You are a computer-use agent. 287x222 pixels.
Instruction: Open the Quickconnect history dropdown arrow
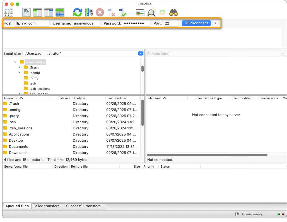(x=215, y=23)
